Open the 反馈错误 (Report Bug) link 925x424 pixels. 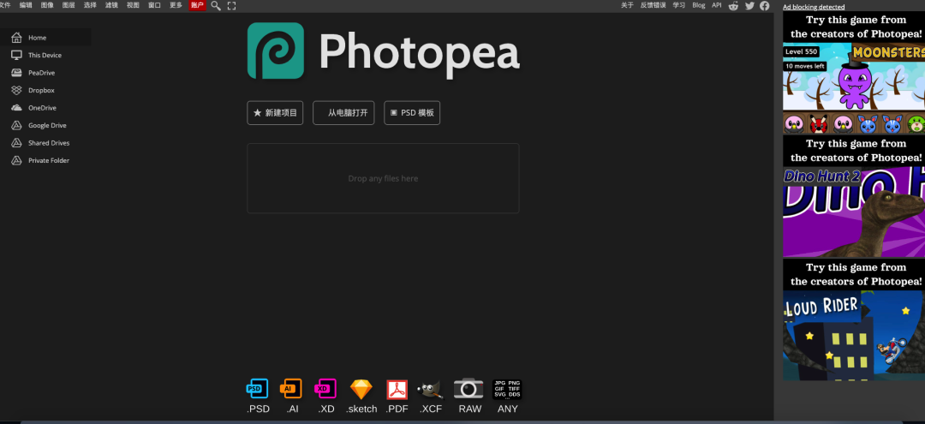pos(653,5)
